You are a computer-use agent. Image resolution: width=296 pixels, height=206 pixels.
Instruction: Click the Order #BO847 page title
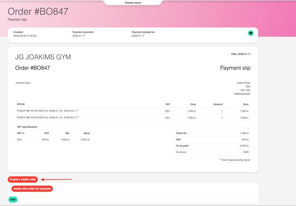coord(38,12)
